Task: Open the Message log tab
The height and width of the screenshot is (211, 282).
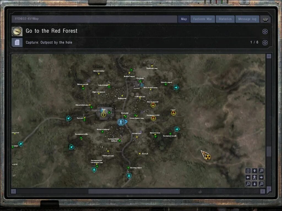Action: click(x=247, y=19)
